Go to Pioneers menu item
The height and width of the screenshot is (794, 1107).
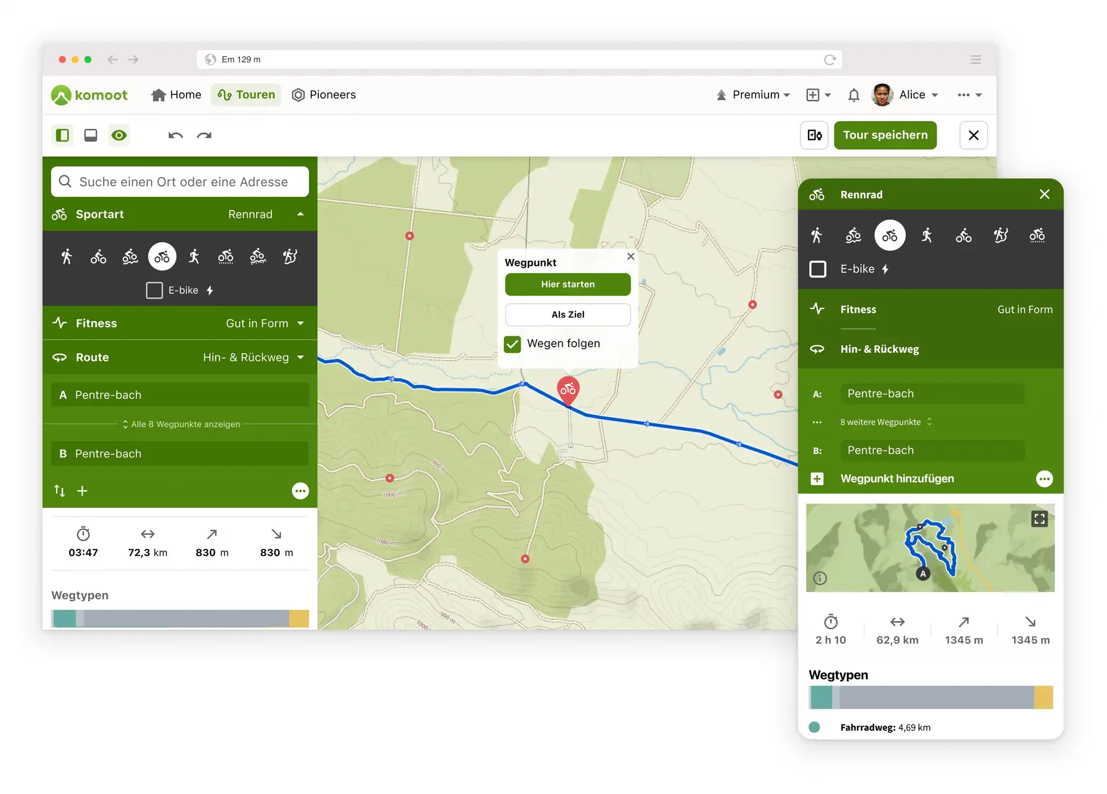(324, 95)
